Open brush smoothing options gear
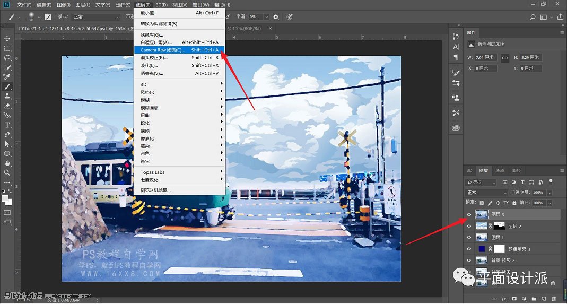567x304 pixels. [x=276, y=16]
